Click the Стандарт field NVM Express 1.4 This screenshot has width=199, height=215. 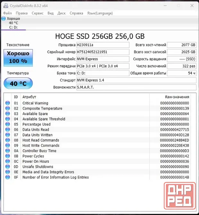point(136,80)
